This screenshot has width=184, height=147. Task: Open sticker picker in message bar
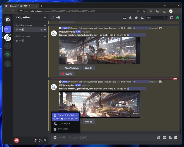[x=170, y=137]
